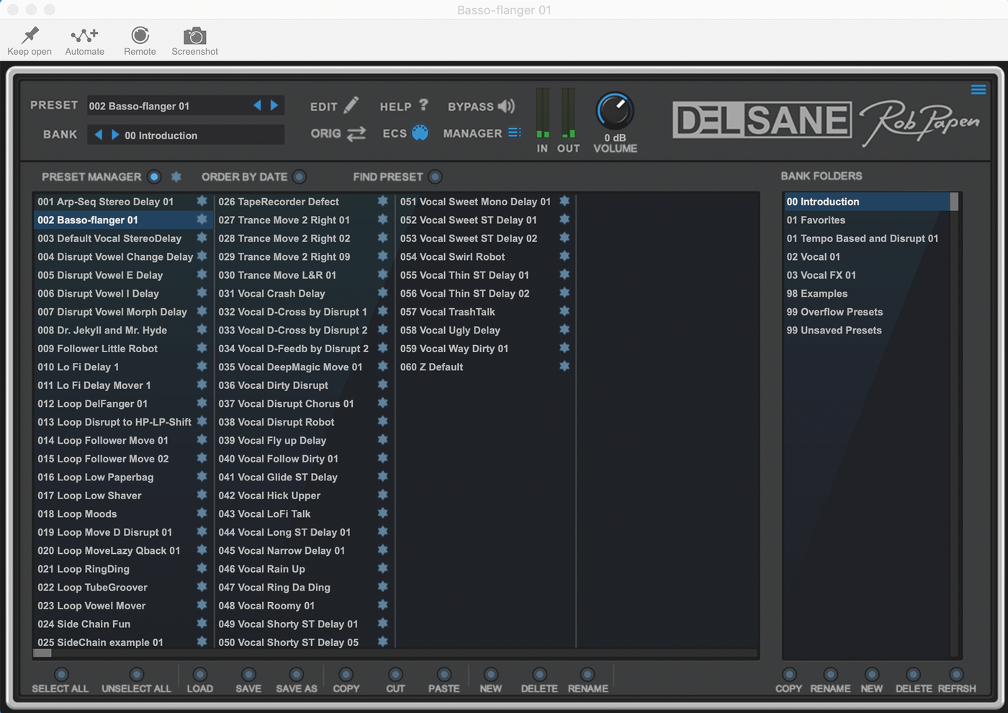
Task: Toggle BYPASS speaker icon
Action: click(x=506, y=106)
